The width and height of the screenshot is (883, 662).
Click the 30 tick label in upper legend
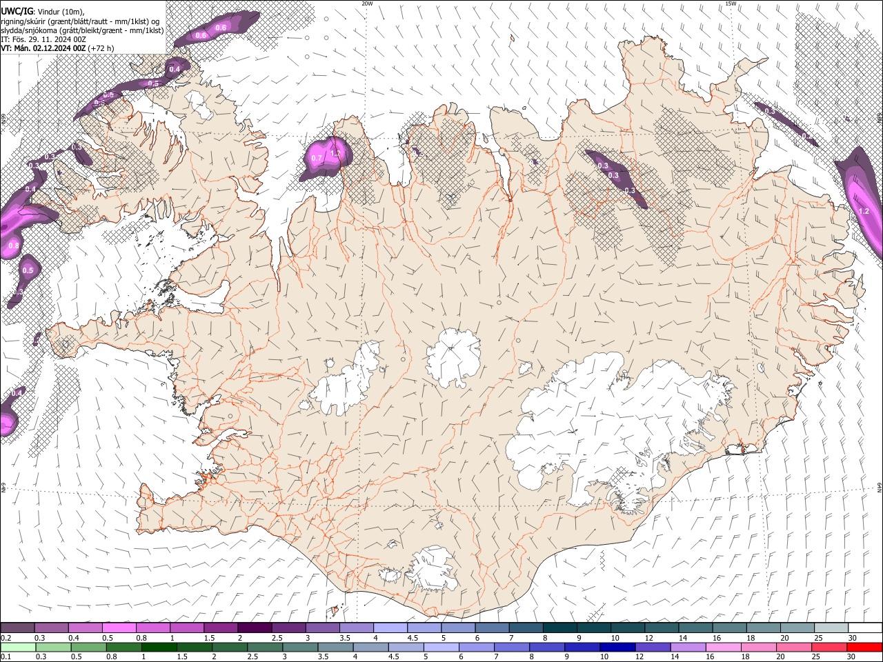(x=853, y=638)
